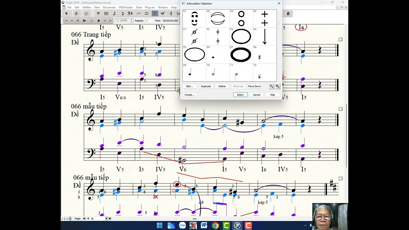Screen dimensions: 409x230
Task: Click the Edit... button
Action: (189, 86)
